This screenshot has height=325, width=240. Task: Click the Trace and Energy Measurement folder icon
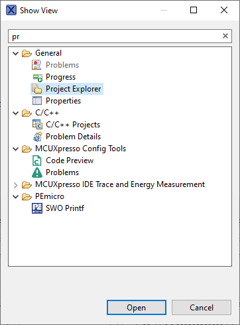click(27, 184)
